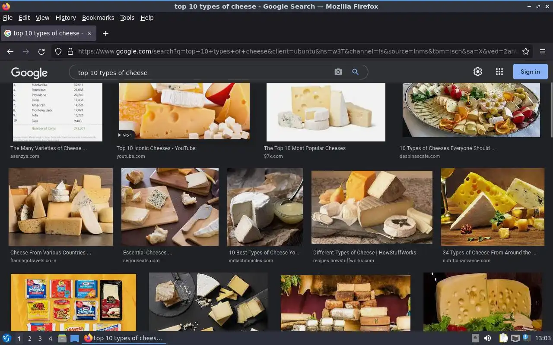The width and height of the screenshot is (553, 345).
Task: Click the Kraft Singles packaged cheese thumbnail
Action: click(73, 302)
